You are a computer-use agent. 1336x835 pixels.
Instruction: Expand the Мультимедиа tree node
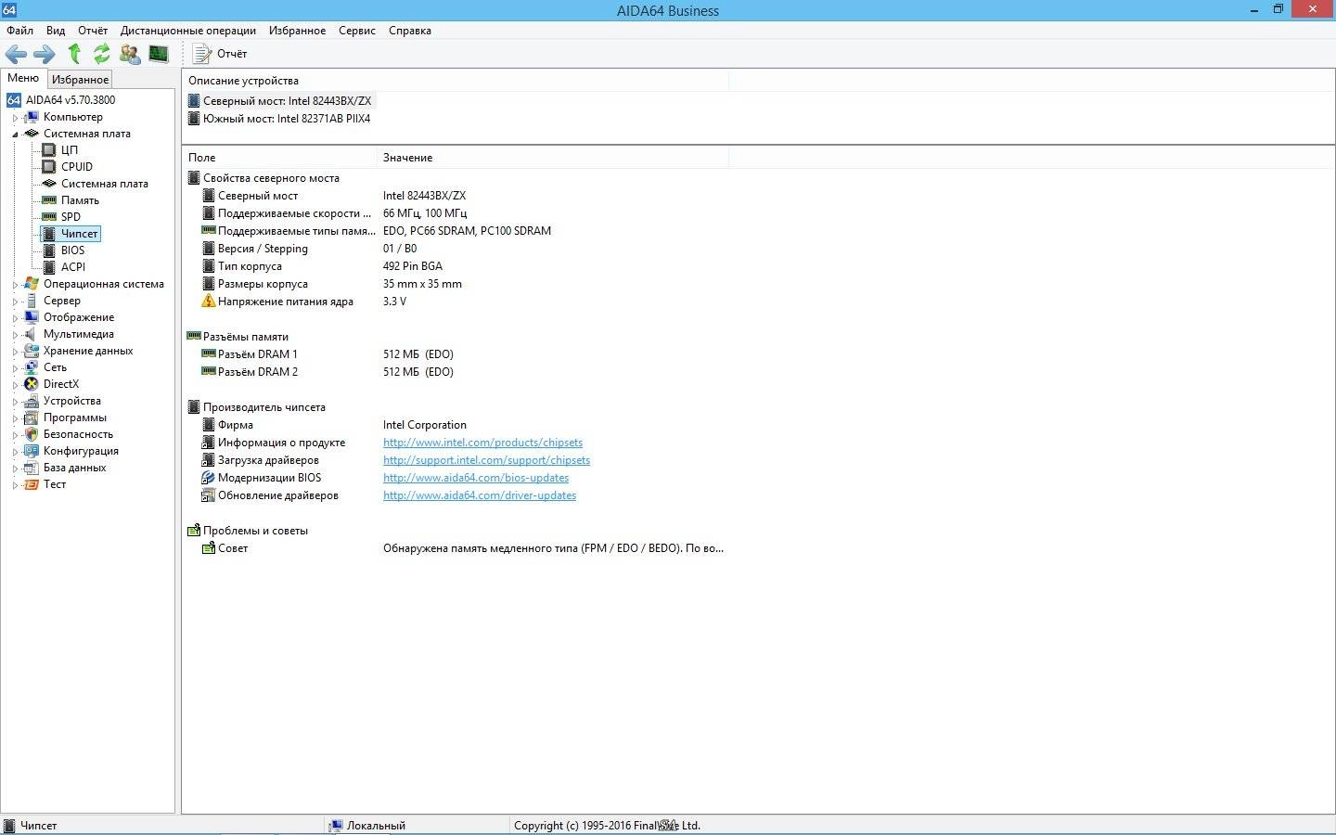coord(15,335)
